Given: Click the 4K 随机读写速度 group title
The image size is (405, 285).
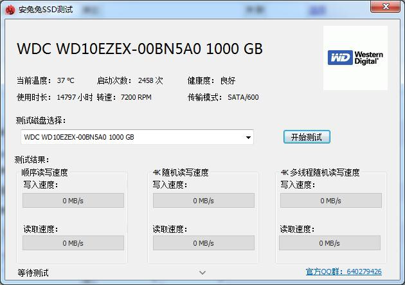Looking at the screenshot, I should (181, 172).
